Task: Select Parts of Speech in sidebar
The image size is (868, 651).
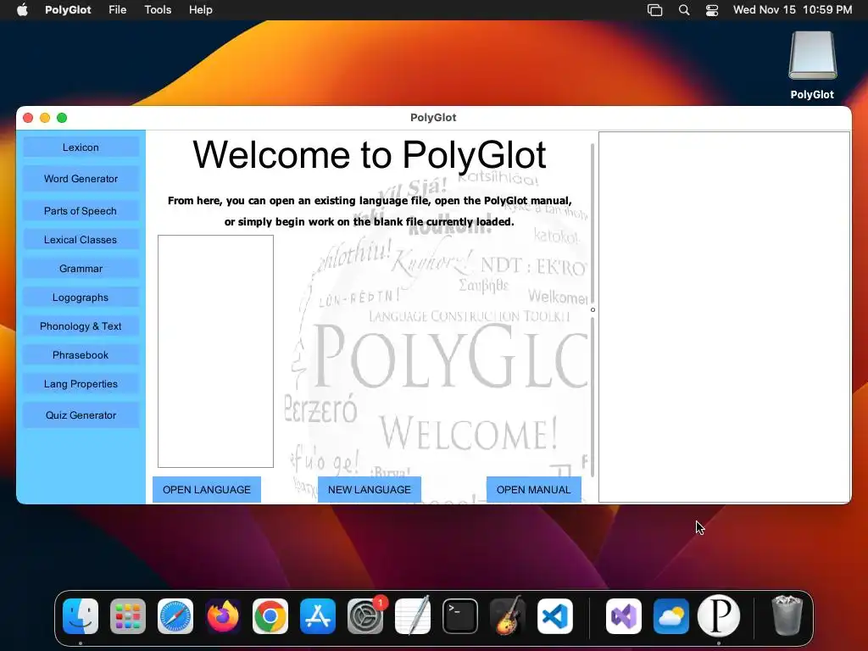Action: point(81,211)
